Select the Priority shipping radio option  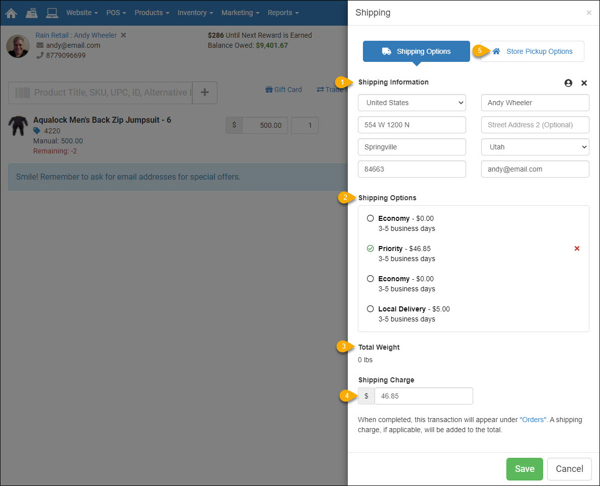(x=370, y=249)
